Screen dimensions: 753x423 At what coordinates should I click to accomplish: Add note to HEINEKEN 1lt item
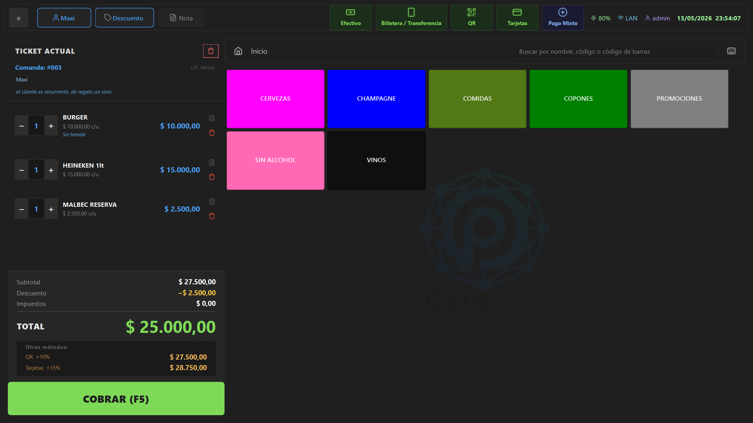(x=212, y=162)
